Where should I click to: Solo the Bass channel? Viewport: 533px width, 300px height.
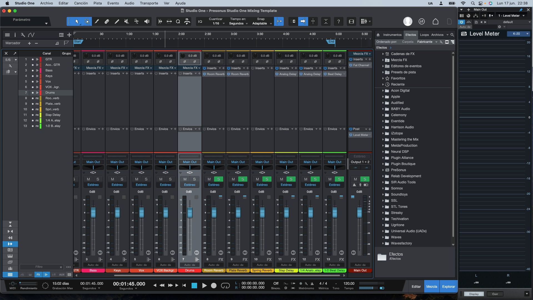(x=98, y=179)
